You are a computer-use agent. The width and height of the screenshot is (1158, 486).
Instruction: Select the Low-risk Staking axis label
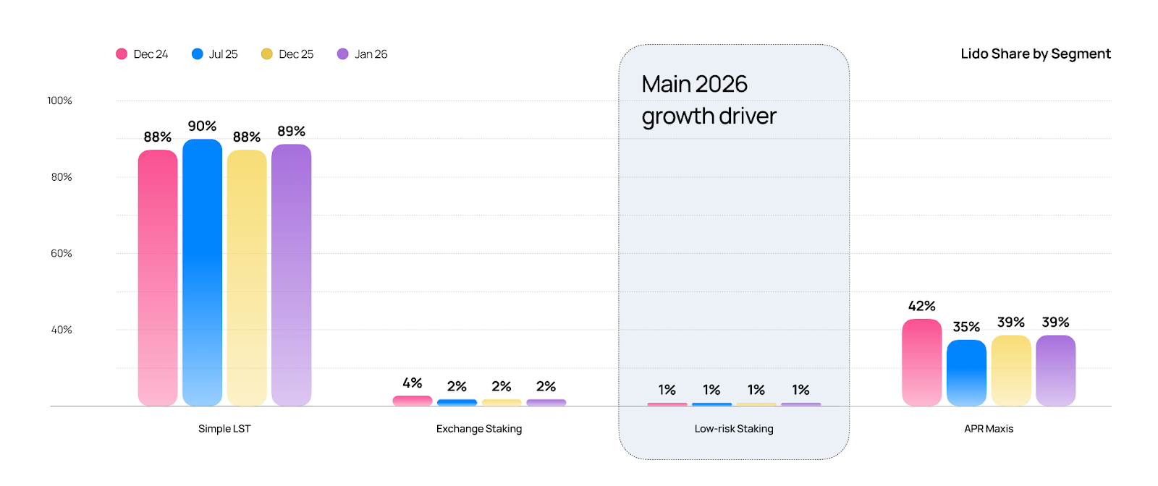tap(734, 429)
